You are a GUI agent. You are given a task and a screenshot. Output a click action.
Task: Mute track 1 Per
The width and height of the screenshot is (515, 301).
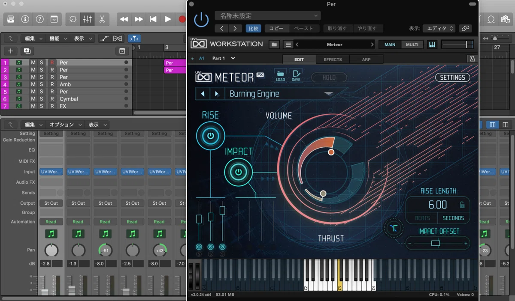point(33,63)
